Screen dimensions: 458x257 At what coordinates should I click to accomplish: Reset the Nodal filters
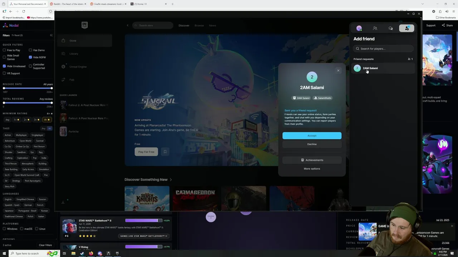[17, 35]
